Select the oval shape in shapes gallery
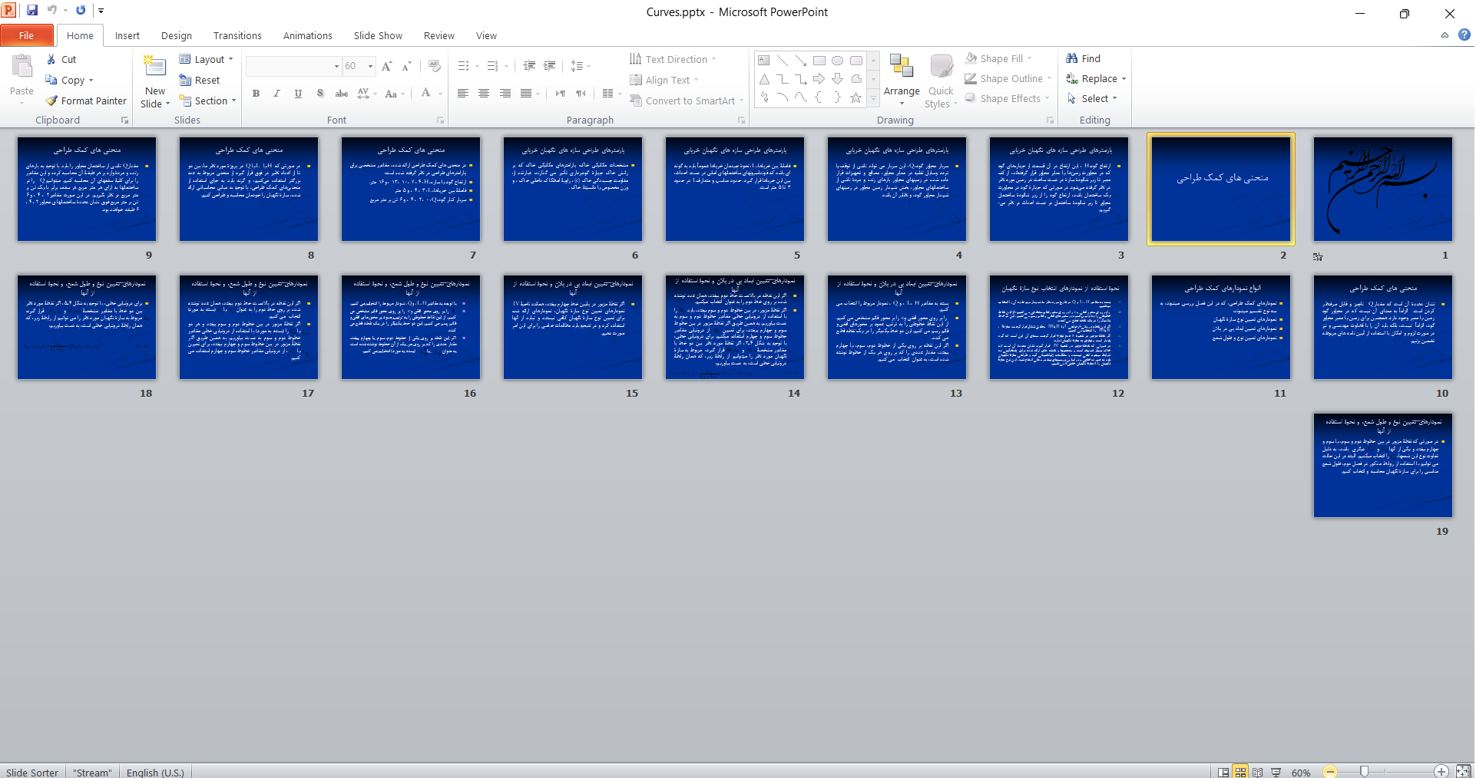The image size is (1476, 778). click(838, 61)
